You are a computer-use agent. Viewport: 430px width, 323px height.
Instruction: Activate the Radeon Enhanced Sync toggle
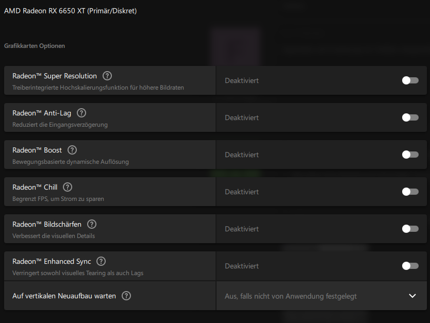coord(410,266)
